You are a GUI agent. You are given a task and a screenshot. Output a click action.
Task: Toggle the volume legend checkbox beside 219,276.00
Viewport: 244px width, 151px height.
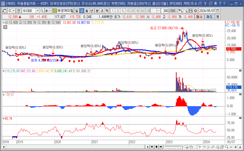(x=4, y=71)
